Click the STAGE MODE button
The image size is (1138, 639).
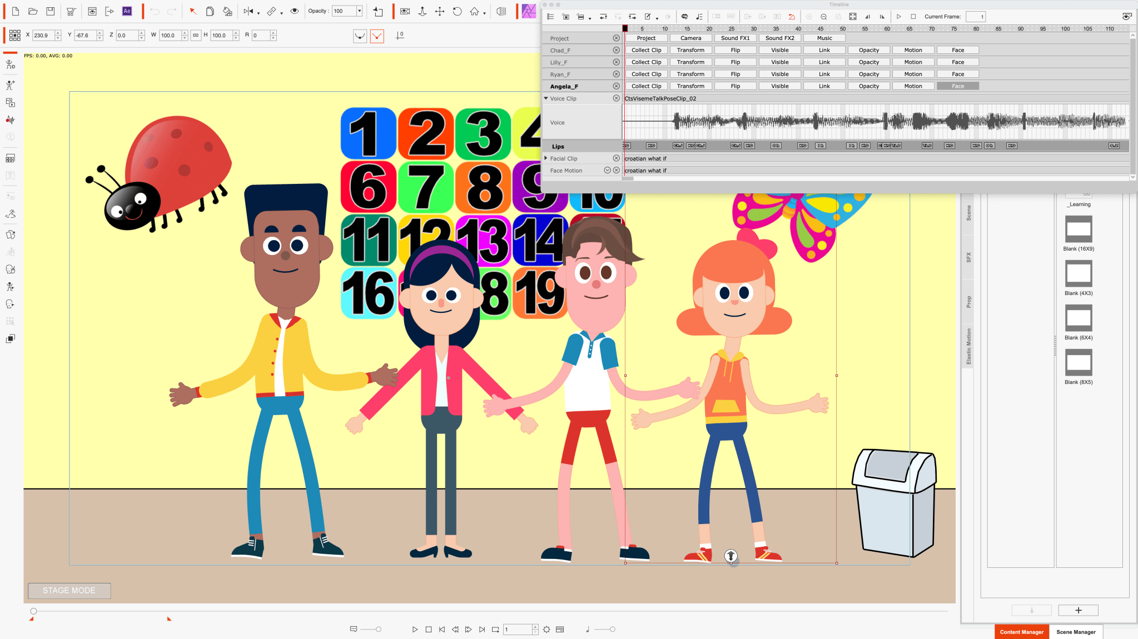click(69, 591)
